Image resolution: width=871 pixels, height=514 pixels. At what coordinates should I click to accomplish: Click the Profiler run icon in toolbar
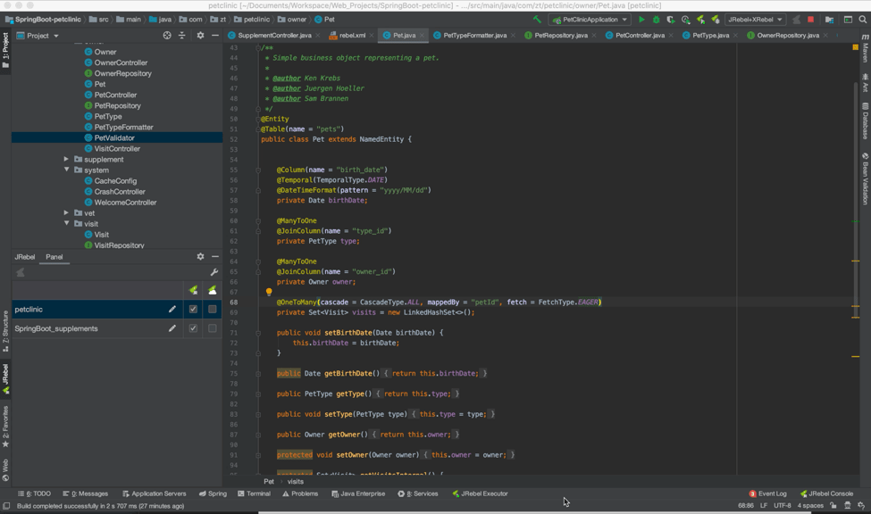[685, 20]
